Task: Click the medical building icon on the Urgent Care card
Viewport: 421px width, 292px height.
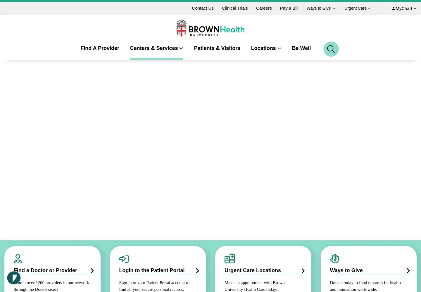Action: (x=230, y=259)
